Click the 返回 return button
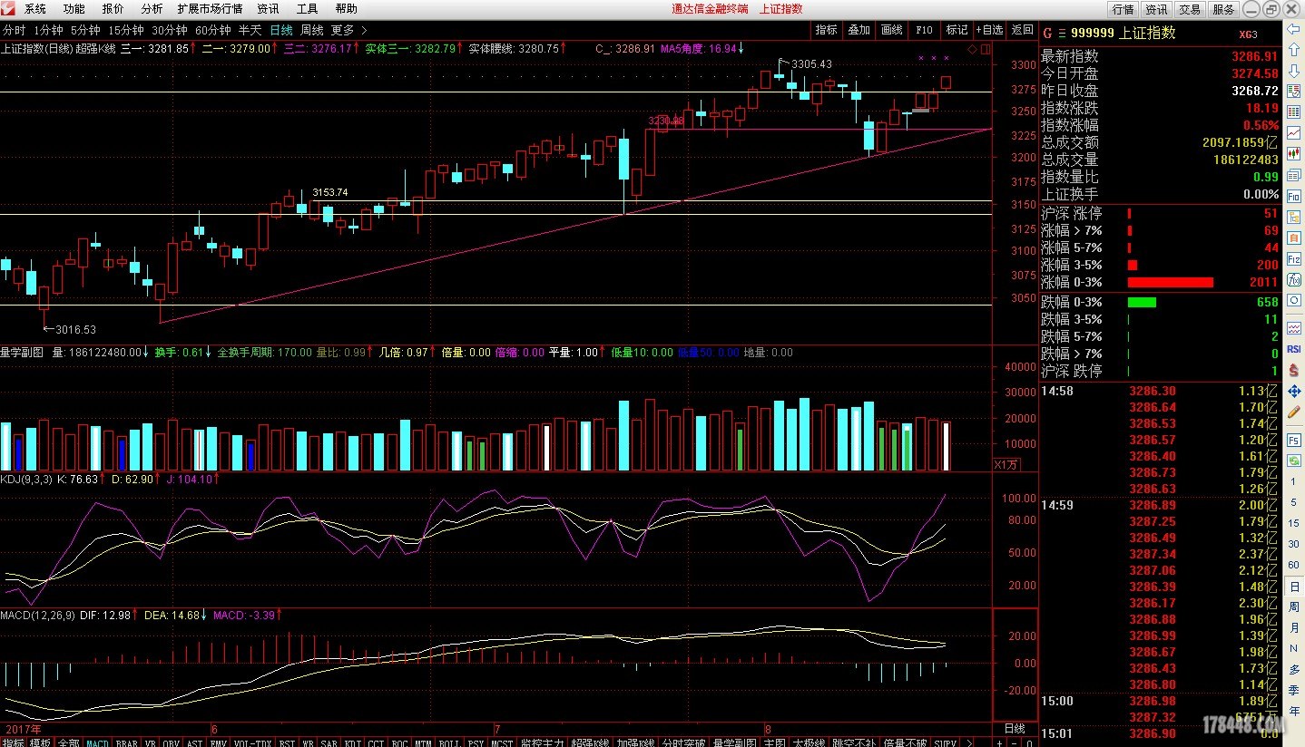Viewport: 1305px width, 747px height. pyautogui.click(x=1022, y=30)
